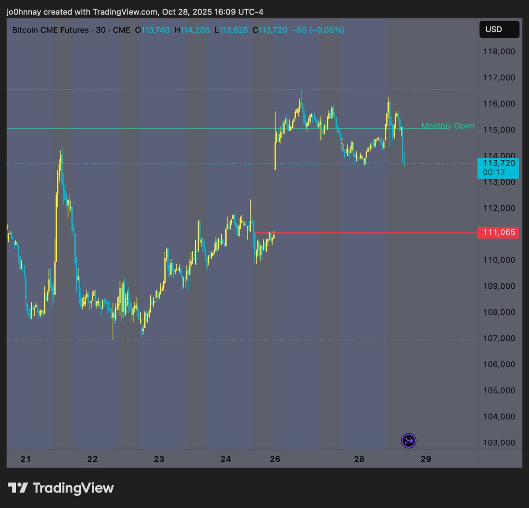Click date label 26 on time axis
529x508 pixels.
click(x=275, y=459)
